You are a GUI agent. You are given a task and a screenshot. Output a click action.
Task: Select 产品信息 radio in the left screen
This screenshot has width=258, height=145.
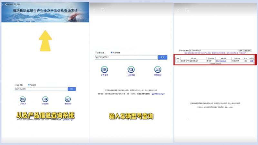point(29,85)
